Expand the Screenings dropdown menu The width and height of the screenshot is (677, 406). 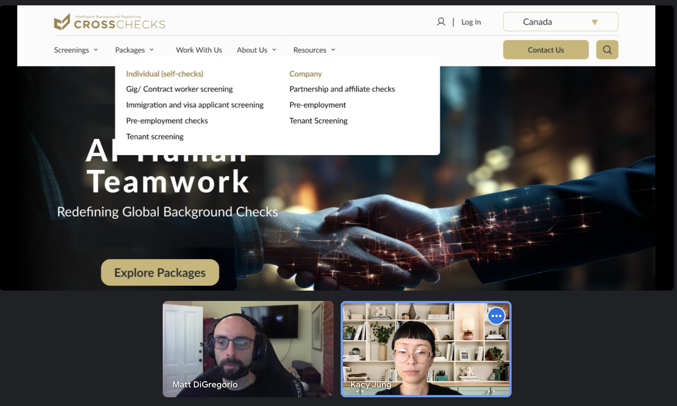click(x=76, y=50)
